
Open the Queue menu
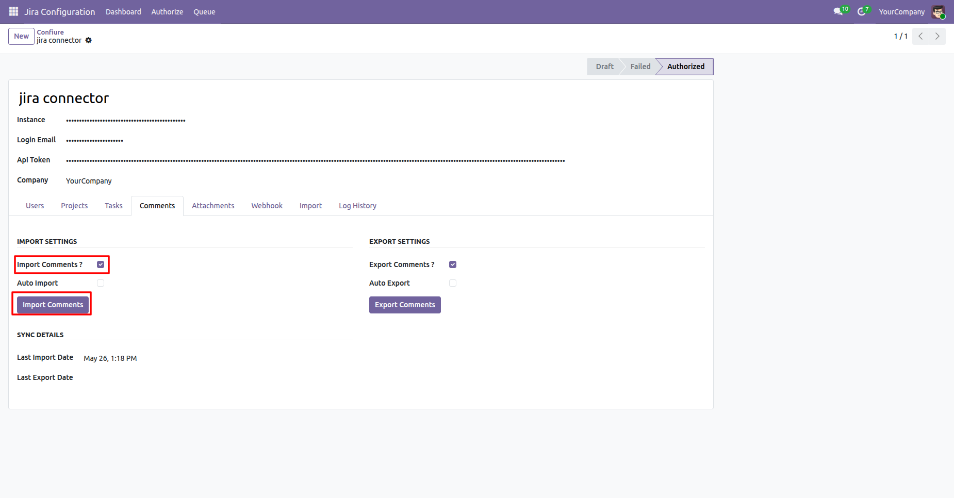click(x=204, y=12)
